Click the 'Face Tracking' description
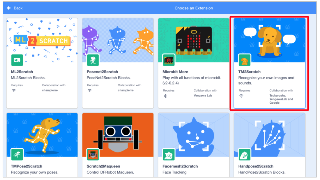320x180 pixels. click(x=174, y=172)
